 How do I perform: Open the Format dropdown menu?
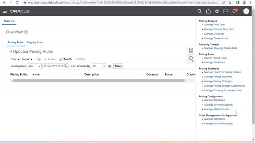(x=27, y=59)
